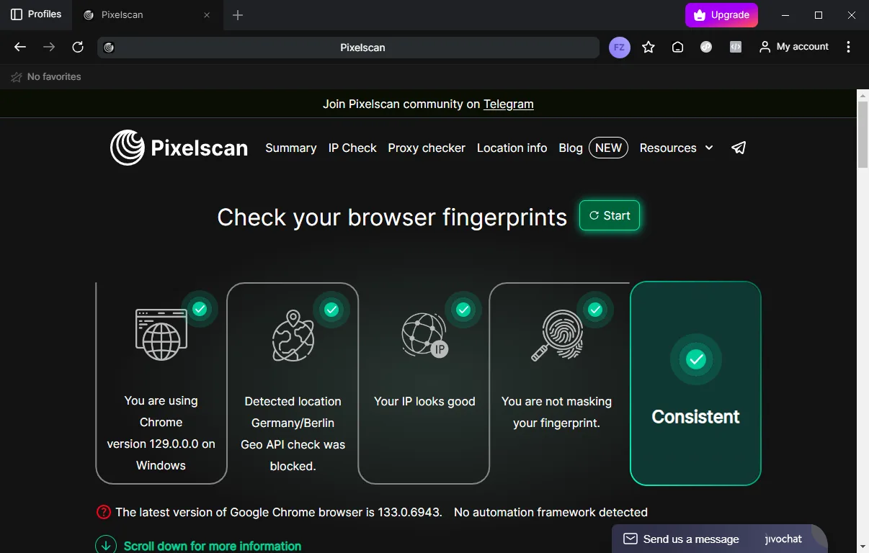This screenshot has width=869, height=553.
Task: Click 'Your IP looks good' text
Action: click(424, 401)
